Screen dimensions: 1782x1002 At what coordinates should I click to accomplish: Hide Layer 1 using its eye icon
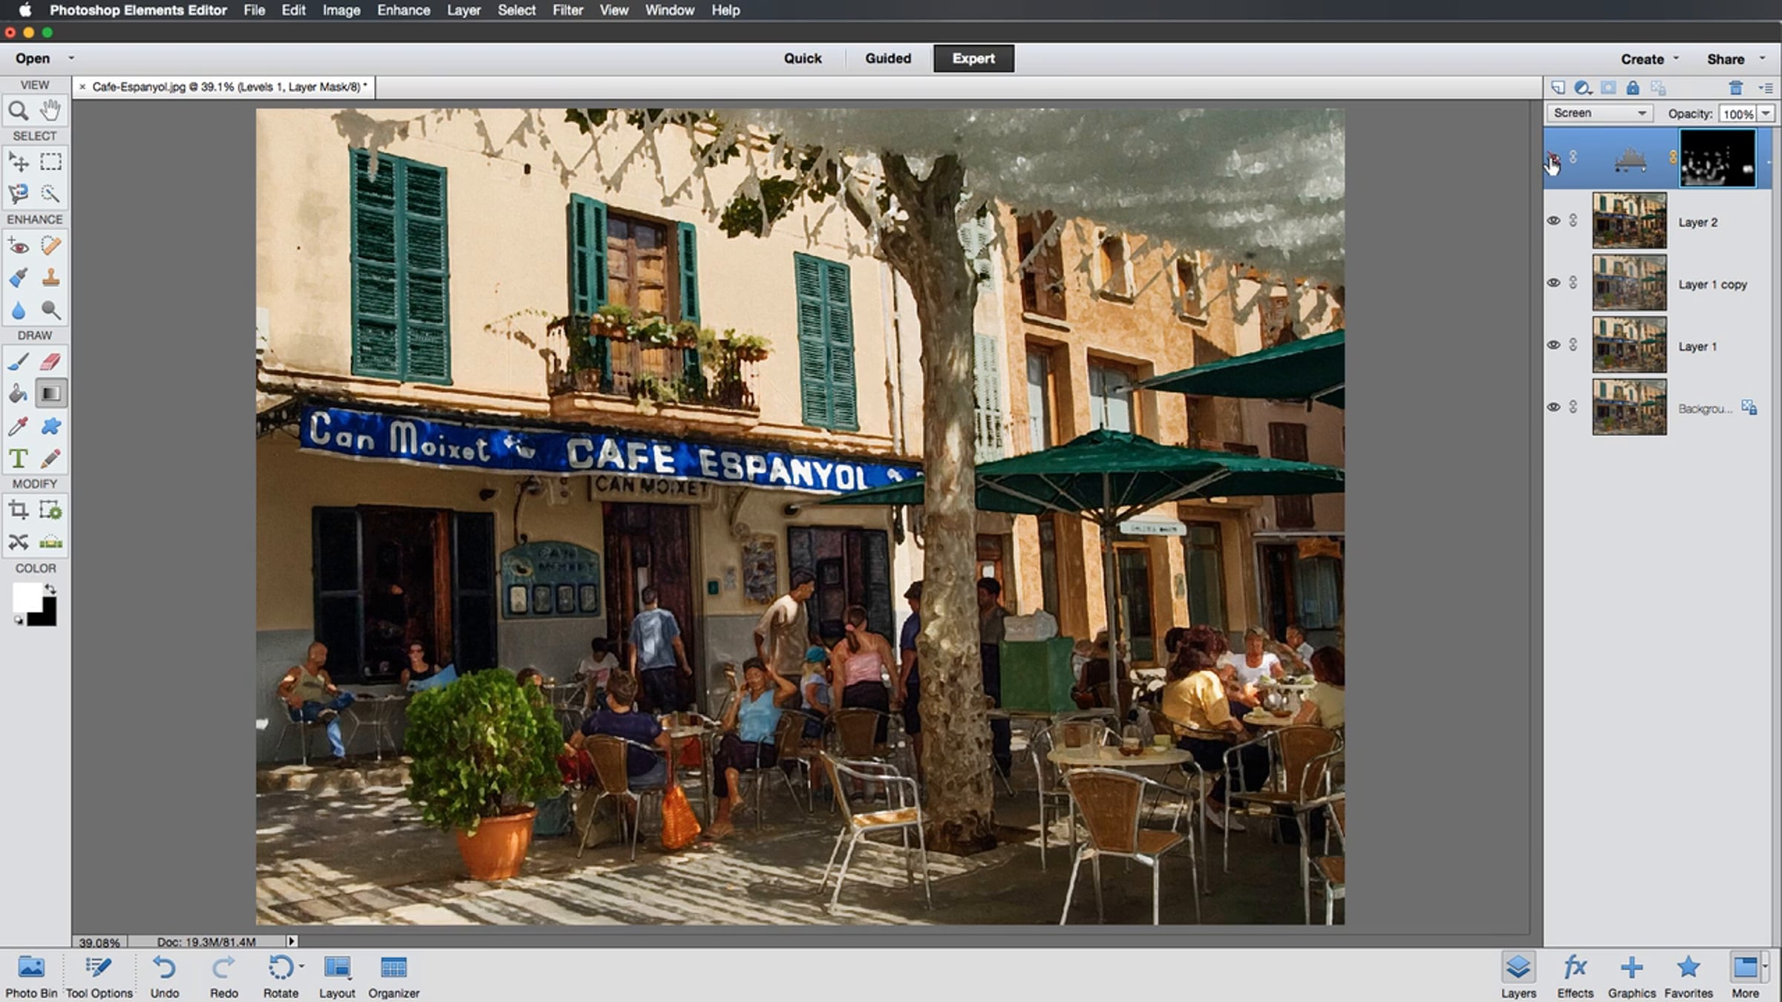click(1553, 345)
